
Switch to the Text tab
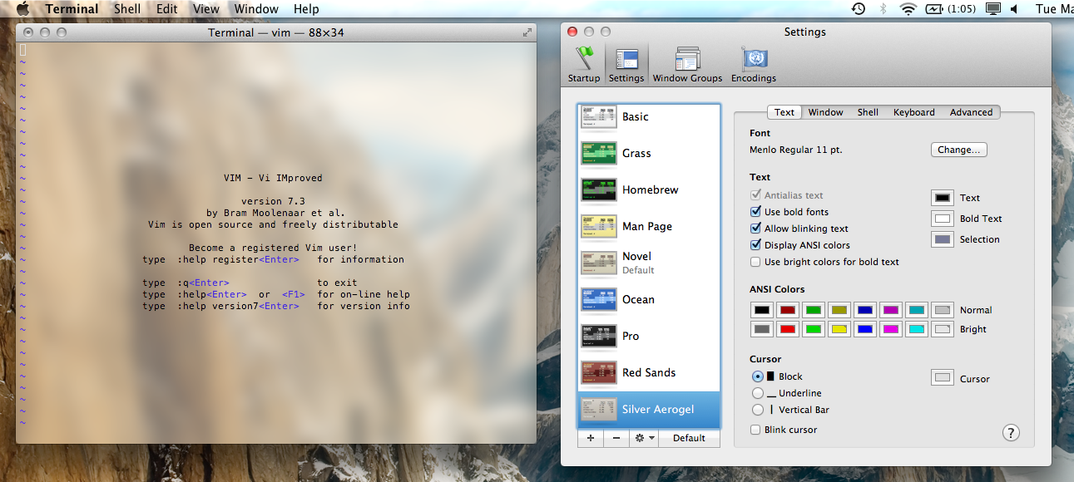coord(784,112)
